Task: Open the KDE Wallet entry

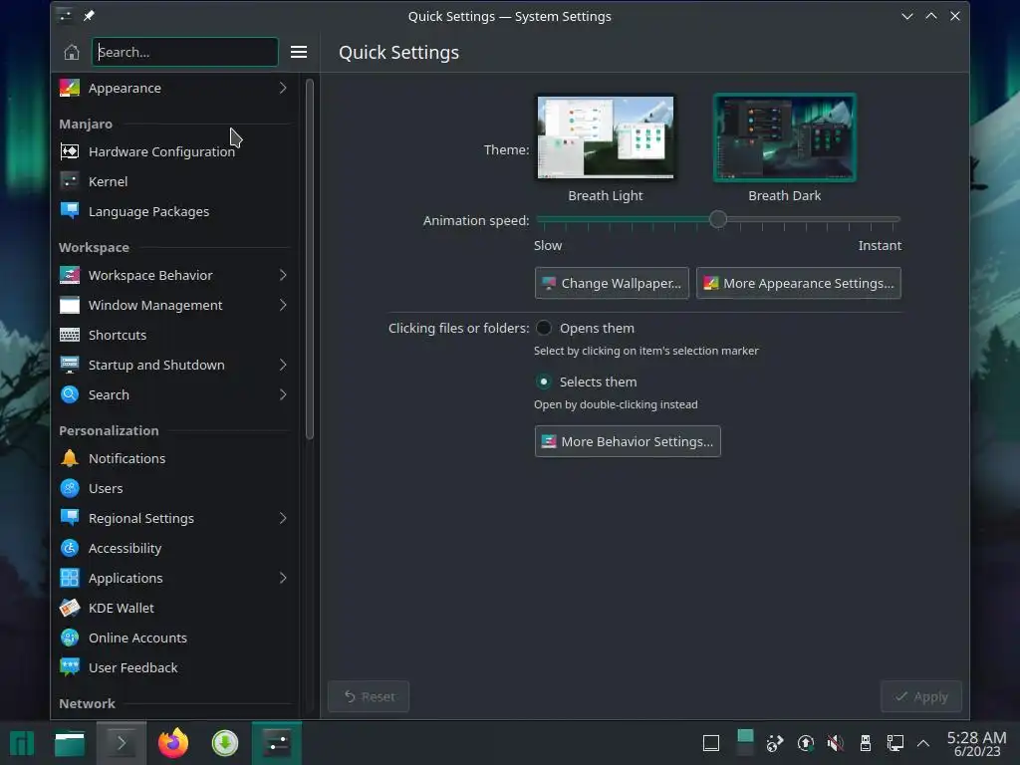Action: 174,609
